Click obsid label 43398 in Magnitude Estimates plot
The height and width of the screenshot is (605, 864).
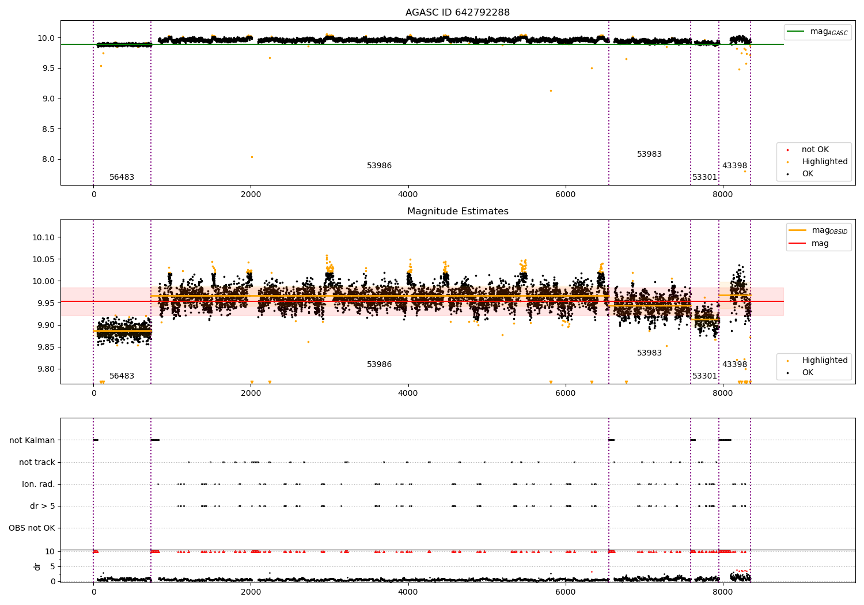tap(734, 365)
